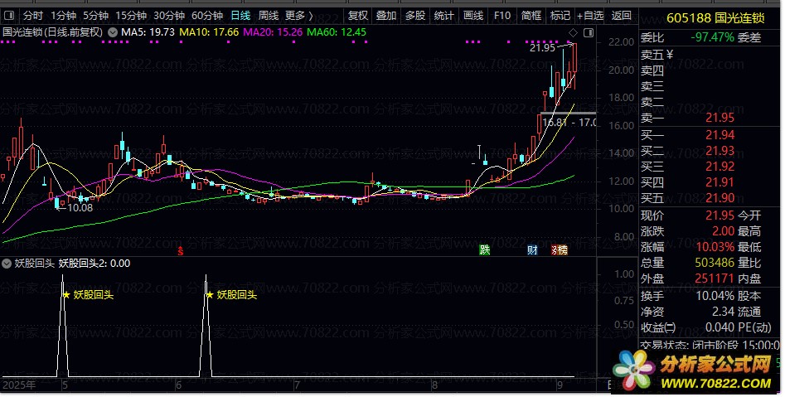The width and height of the screenshot is (785, 397).
Task: Click the 返回 back button
Action: (x=622, y=16)
